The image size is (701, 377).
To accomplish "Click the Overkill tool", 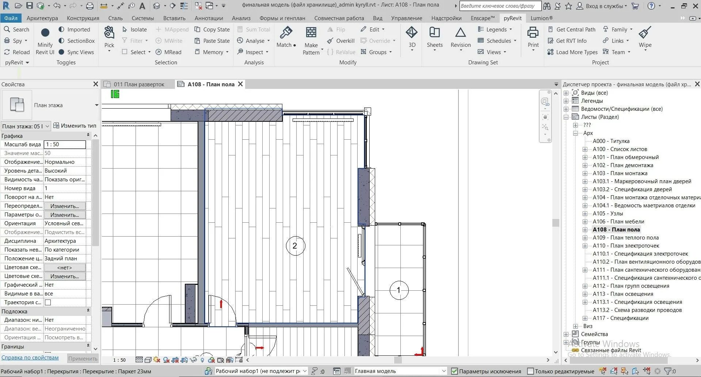I will (341, 41).
